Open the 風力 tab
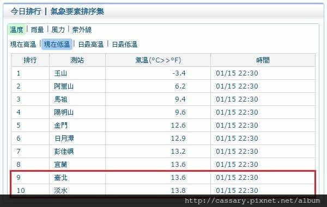The height and width of the screenshot is (207, 327). [58, 30]
